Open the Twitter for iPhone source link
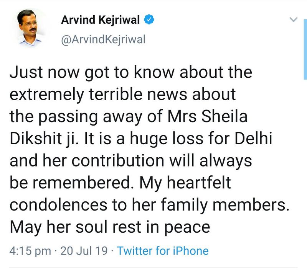 [163, 251]
